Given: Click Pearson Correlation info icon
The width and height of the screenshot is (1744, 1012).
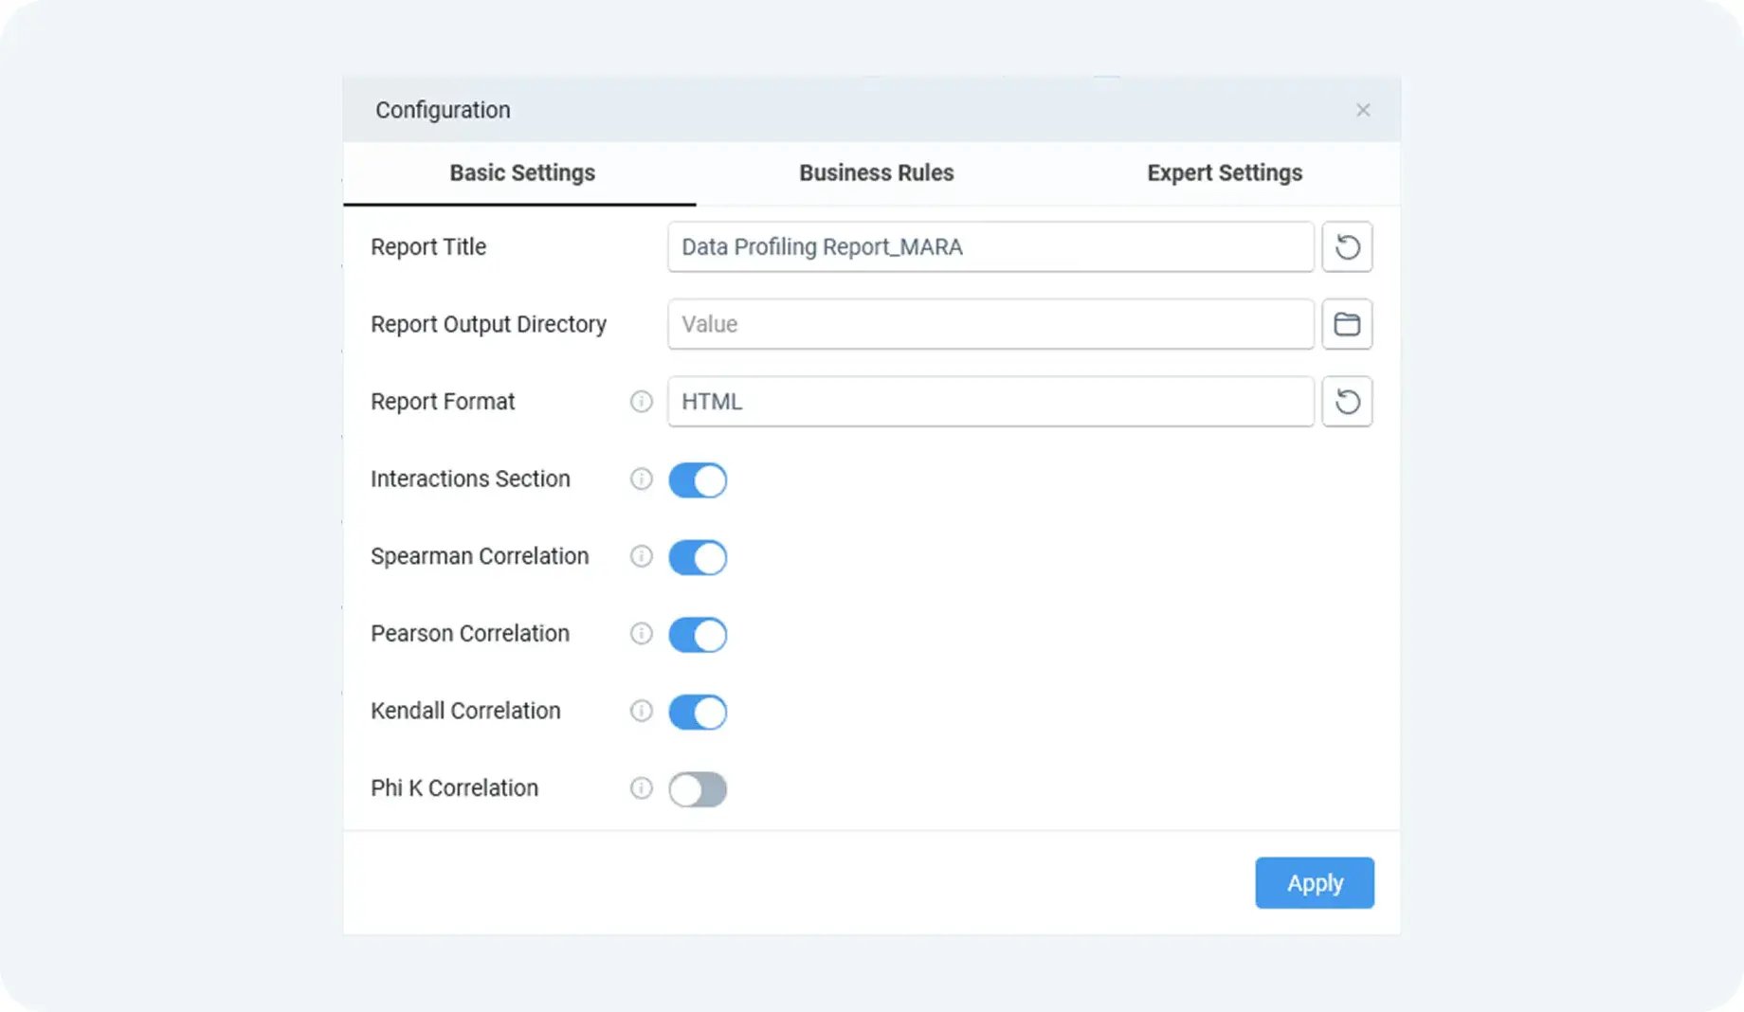Looking at the screenshot, I should [642, 634].
